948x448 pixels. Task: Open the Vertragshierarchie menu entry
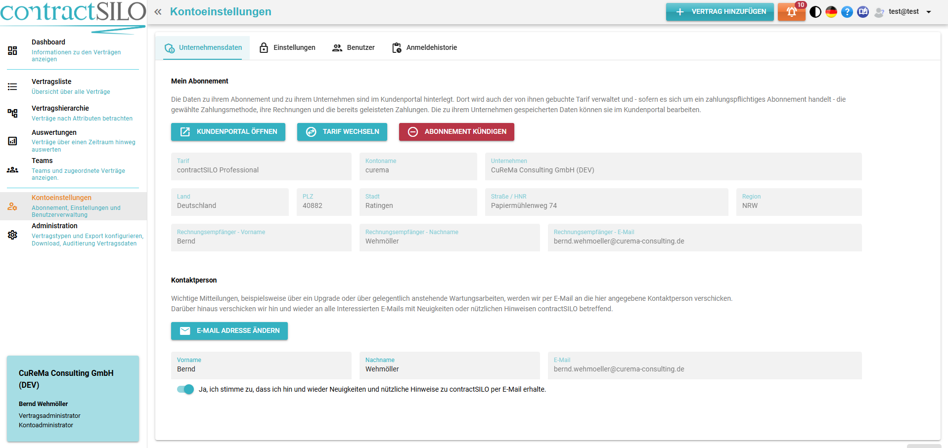click(x=73, y=113)
